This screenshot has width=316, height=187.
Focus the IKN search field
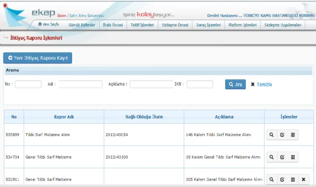[x=200, y=84]
